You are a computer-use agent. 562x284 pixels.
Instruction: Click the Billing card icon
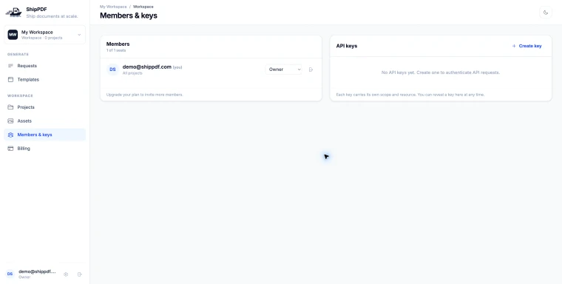[x=10, y=149]
